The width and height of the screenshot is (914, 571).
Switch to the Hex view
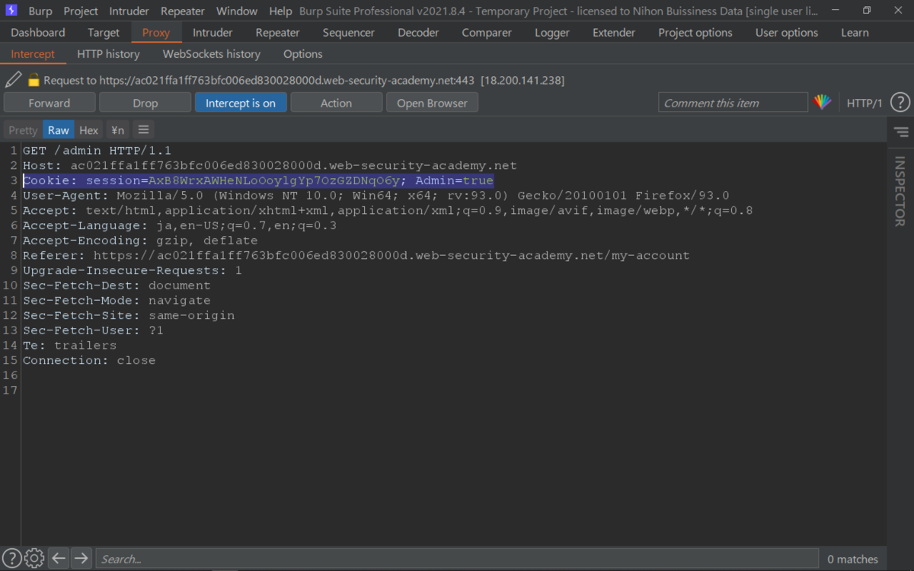[x=89, y=130]
